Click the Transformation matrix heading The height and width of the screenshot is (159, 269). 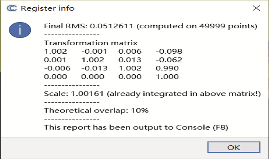(x=91, y=43)
